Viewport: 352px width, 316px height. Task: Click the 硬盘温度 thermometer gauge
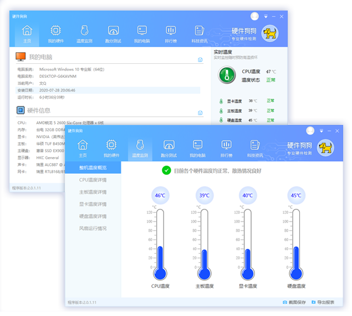click(x=296, y=244)
